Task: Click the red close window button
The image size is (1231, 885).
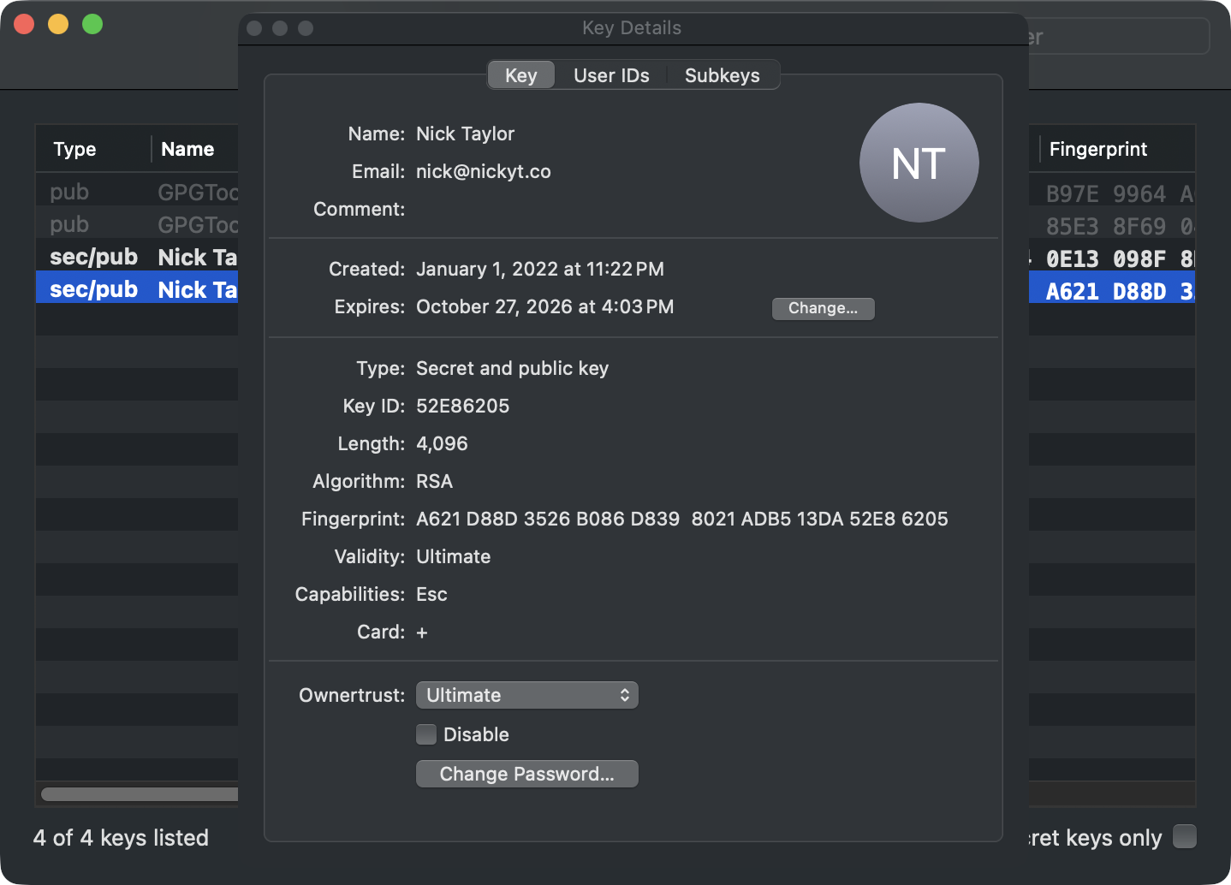Action: click(24, 24)
